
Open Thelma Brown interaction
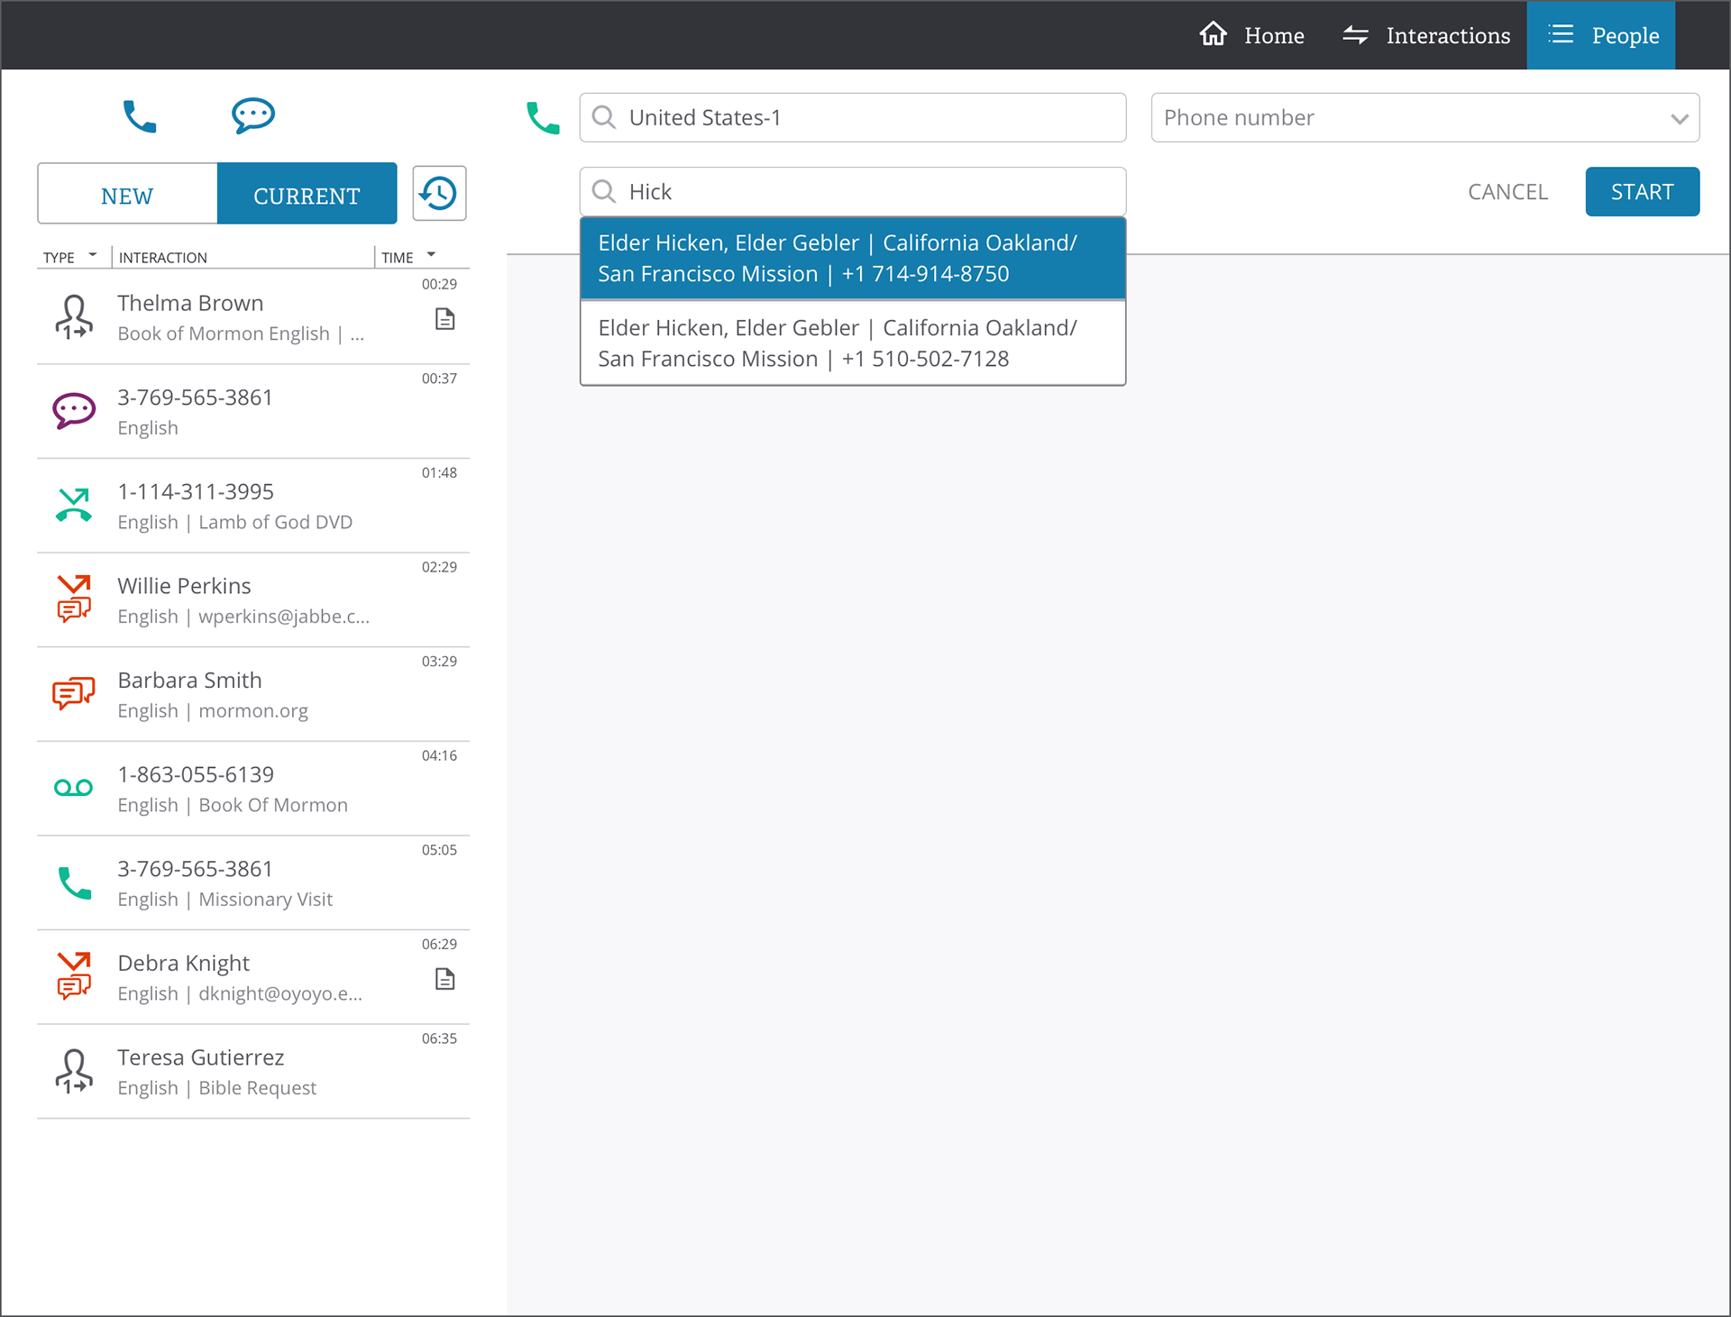(253, 317)
